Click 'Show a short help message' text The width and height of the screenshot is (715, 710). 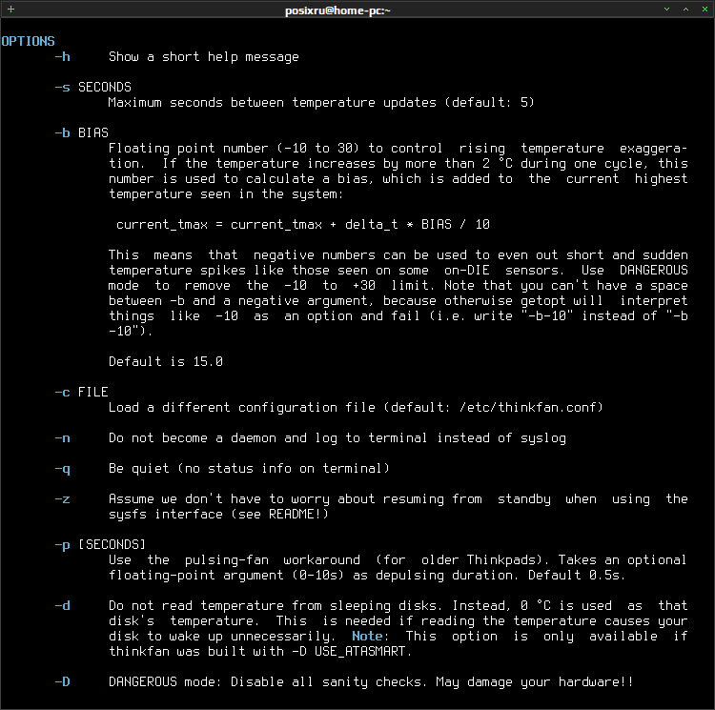[x=204, y=57]
